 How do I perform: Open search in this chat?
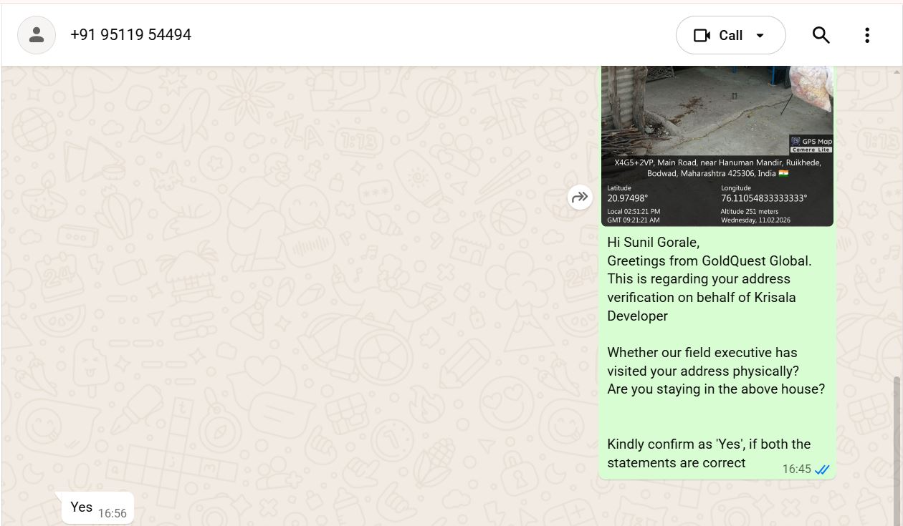(821, 35)
